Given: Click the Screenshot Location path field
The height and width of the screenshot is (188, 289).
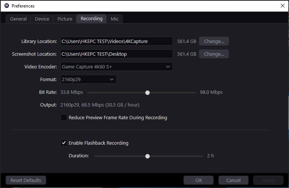Looking at the screenshot, I should [117, 54].
